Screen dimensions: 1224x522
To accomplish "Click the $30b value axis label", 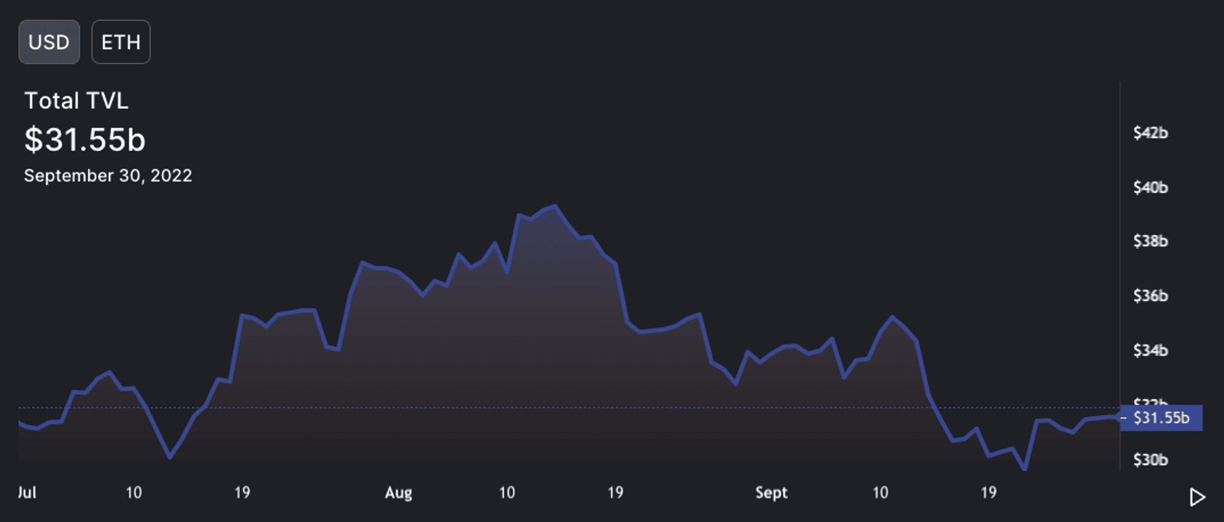I will click(x=1150, y=460).
